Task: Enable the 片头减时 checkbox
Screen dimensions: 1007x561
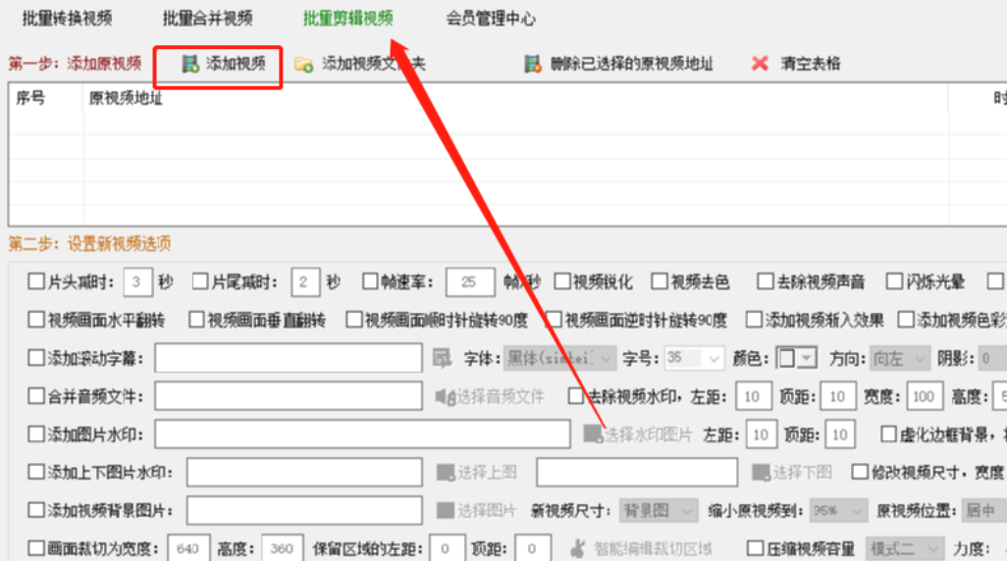Action: point(36,281)
